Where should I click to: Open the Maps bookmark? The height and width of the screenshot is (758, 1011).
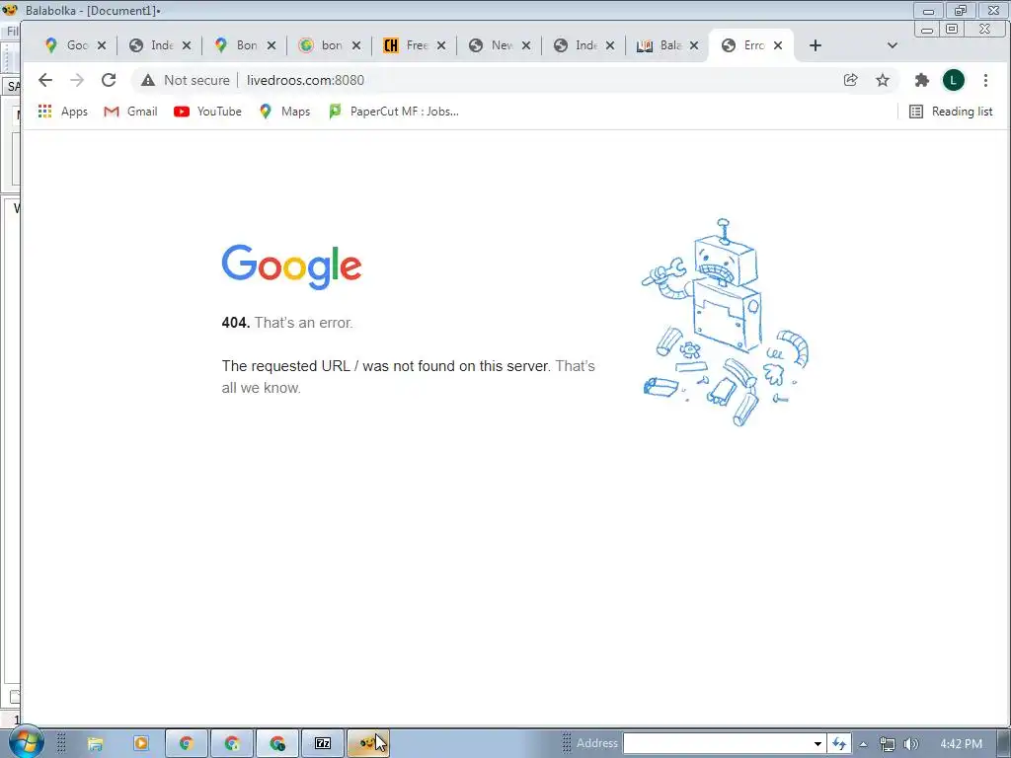click(284, 112)
